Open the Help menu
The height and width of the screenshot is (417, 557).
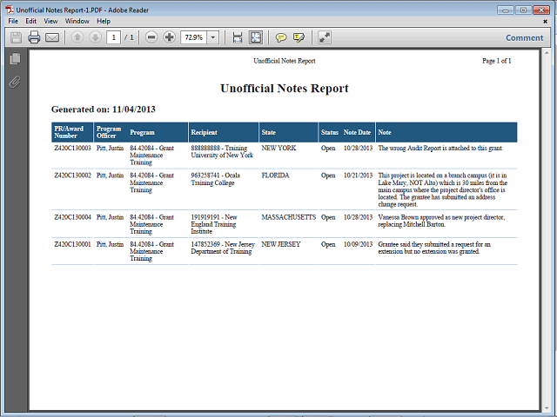coord(104,21)
